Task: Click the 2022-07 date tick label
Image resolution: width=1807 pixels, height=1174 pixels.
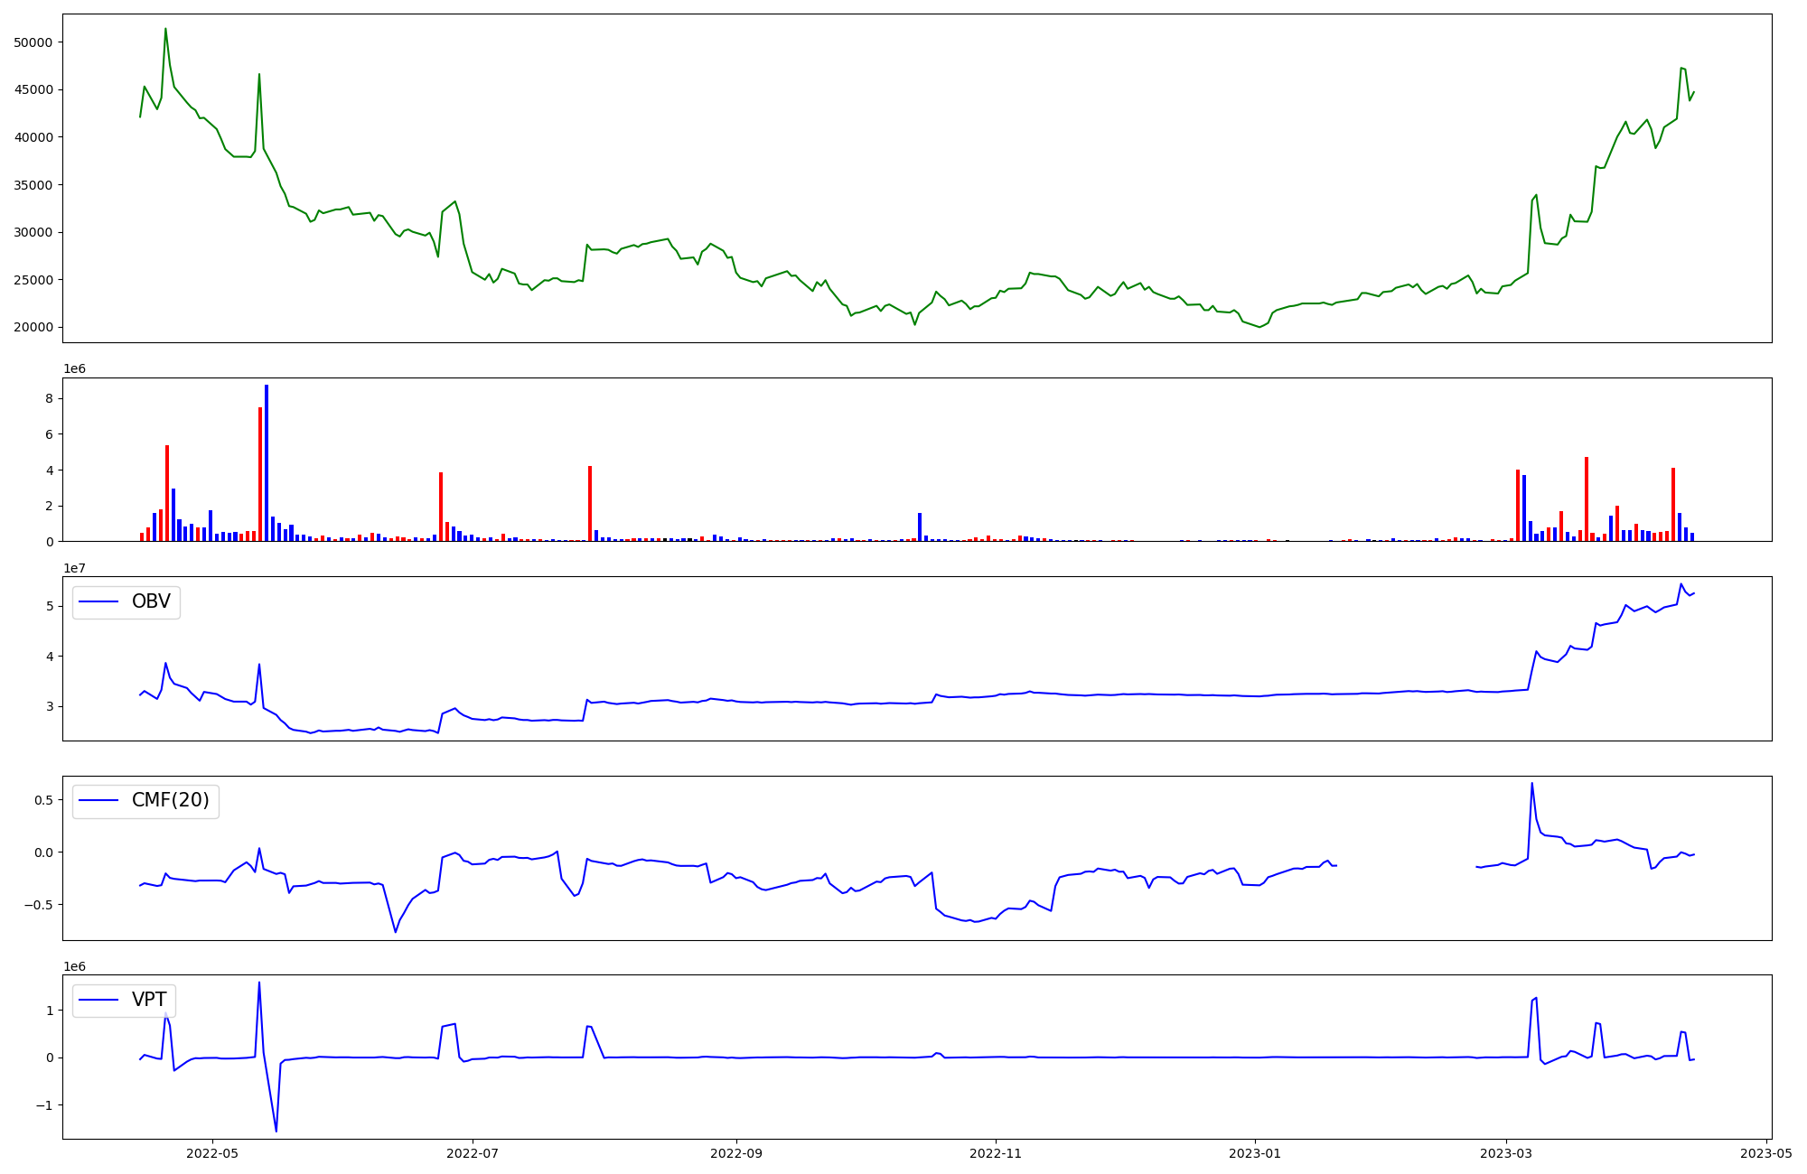Action: (x=473, y=1153)
